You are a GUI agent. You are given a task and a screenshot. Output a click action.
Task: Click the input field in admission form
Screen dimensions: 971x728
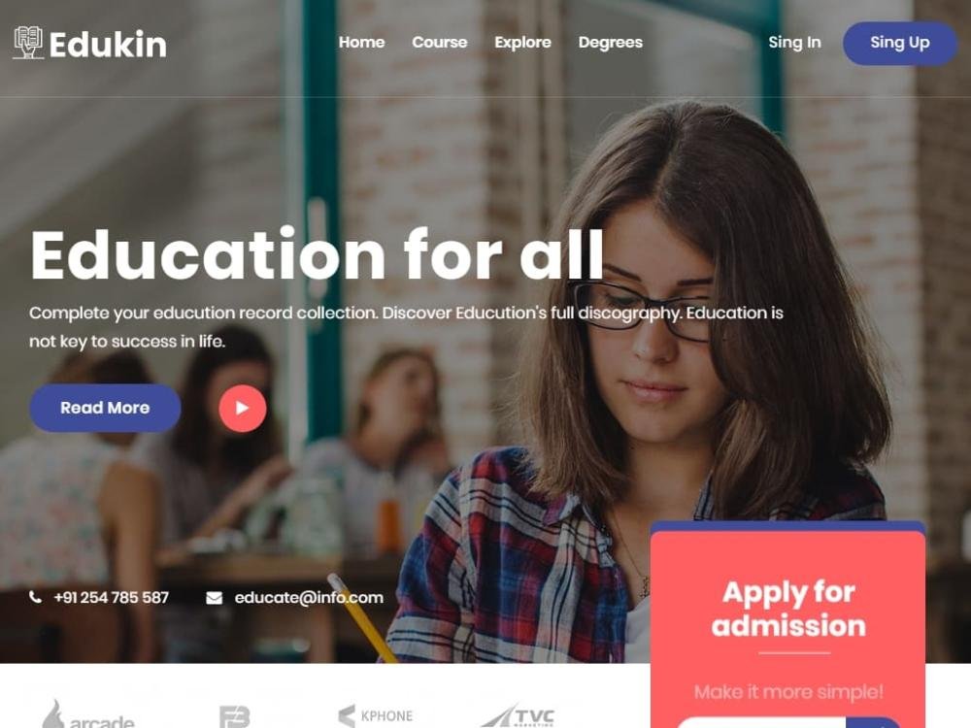click(761, 723)
